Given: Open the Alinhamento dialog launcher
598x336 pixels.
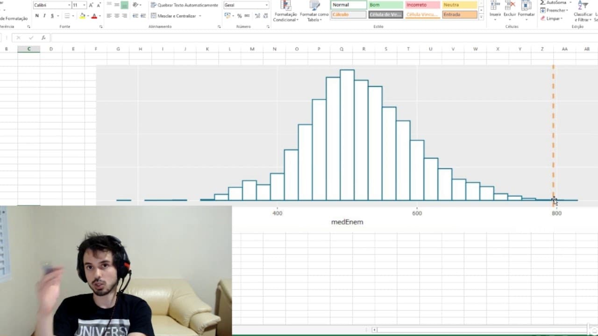Looking at the screenshot, I should [x=219, y=27].
